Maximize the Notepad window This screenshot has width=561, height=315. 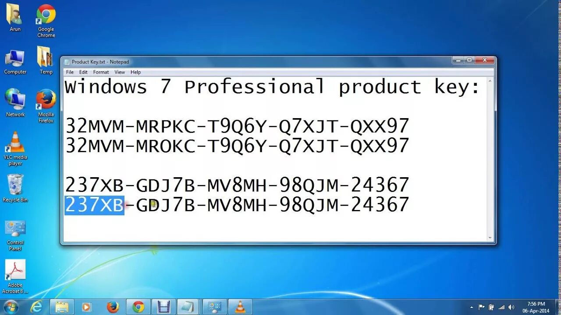click(469, 60)
